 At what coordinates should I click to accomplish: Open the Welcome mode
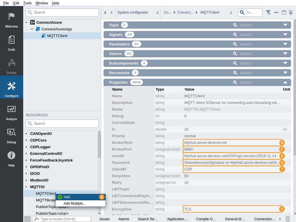tap(12, 19)
